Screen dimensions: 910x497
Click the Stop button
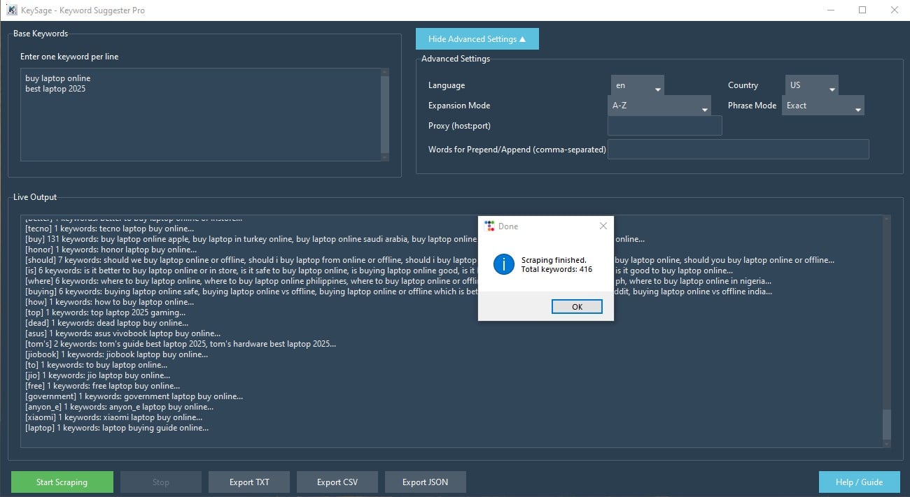(x=161, y=482)
